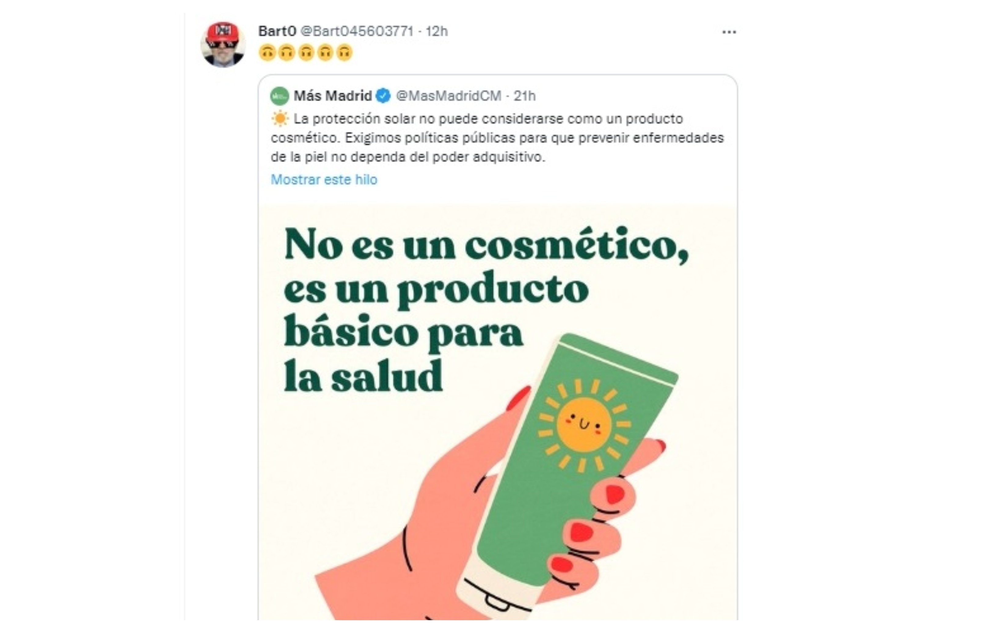This screenshot has height=633, width=997.
Task: Open quoted tweet text about protección solar
Action: click(497, 138)
